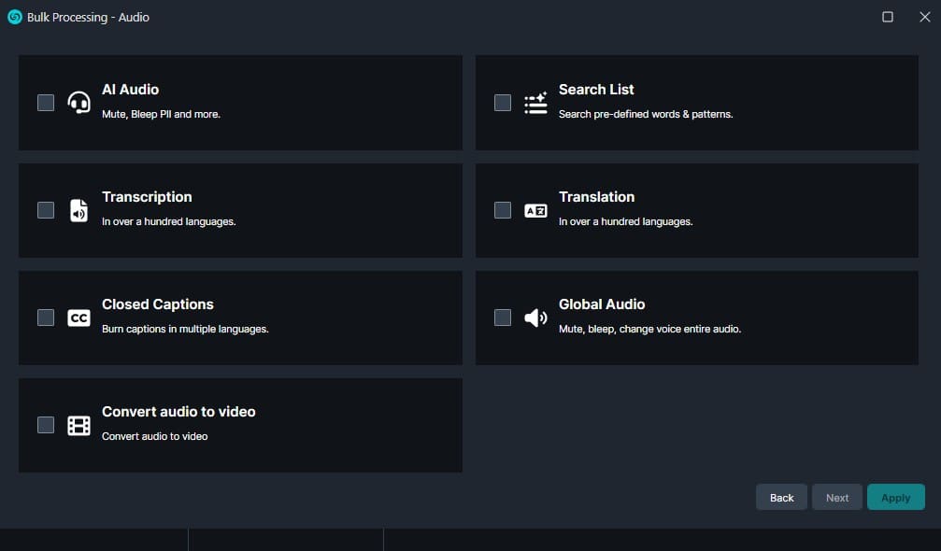Check the Convert audio to video box

point(46,425)
